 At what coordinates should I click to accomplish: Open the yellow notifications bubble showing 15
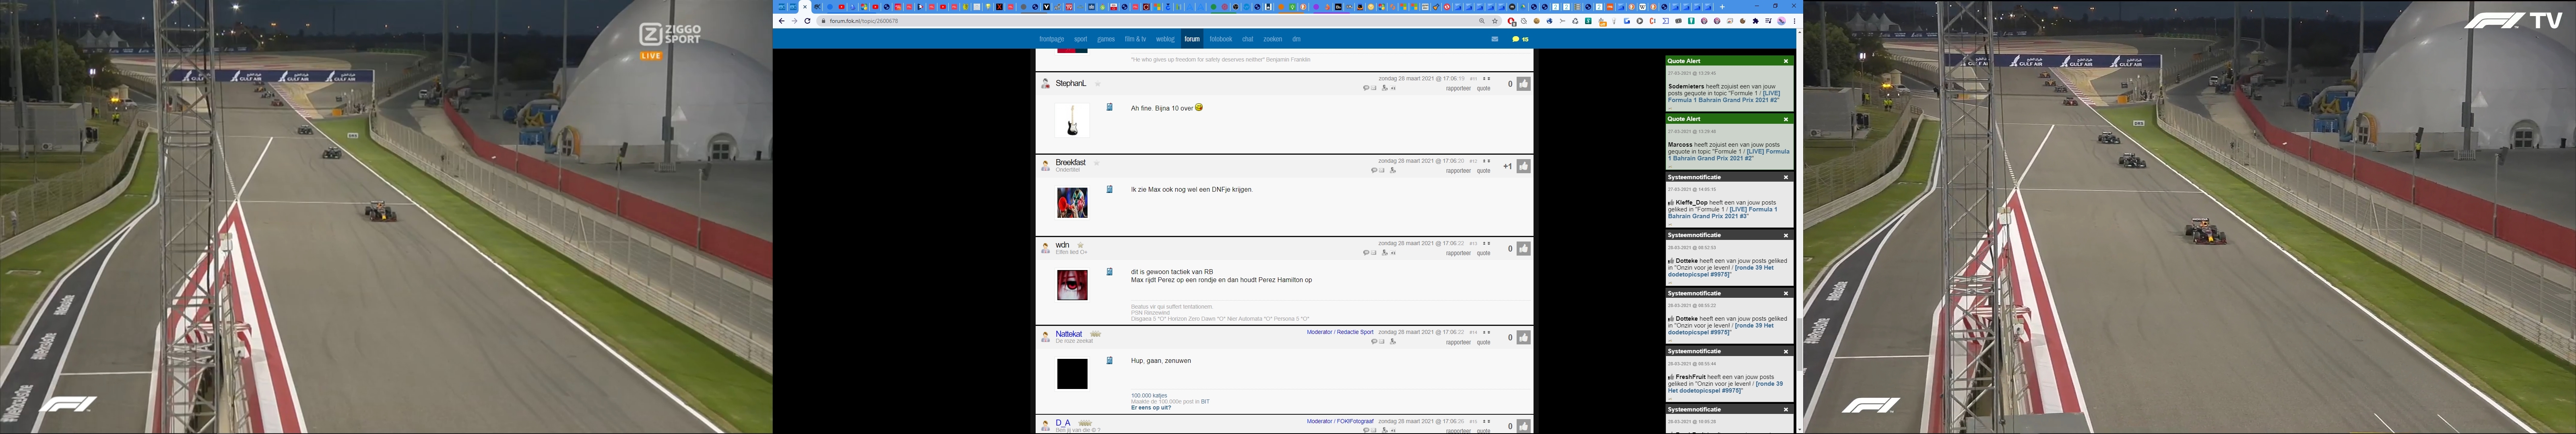pos(1520,39)
